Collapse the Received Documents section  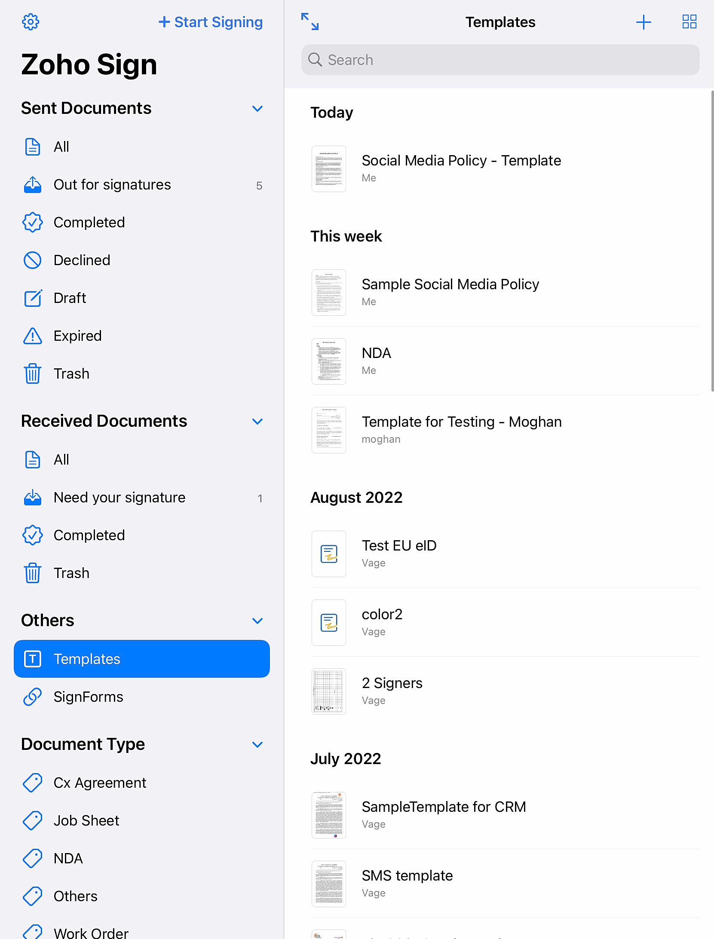click(257, 421)
